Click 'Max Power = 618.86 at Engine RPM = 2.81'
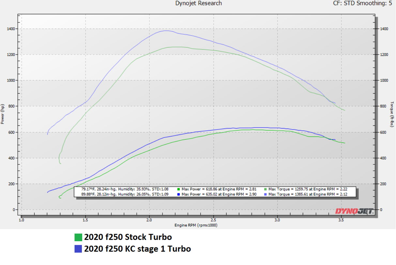Image resolution: width=396 pixels, height=265 pixels. (219, 189)
